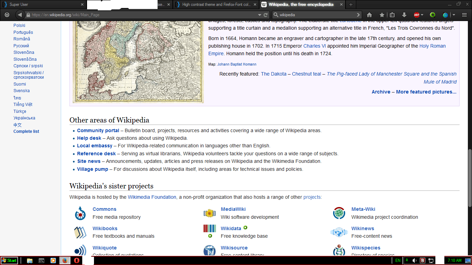Open the Start menu
Screen dimensions: 472x265
[x=9, y=261]
